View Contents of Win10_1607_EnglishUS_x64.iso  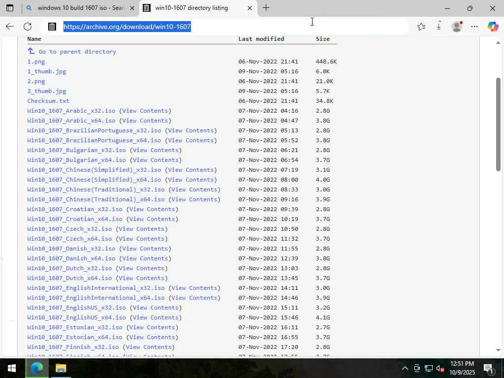coord(156,317)
